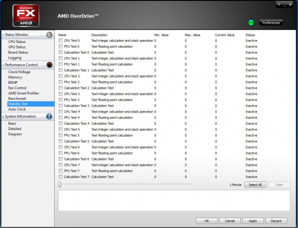Click the Status Monitor gauge icon
298x228 pixels.
pyautogui.click(x=49, y=35)
